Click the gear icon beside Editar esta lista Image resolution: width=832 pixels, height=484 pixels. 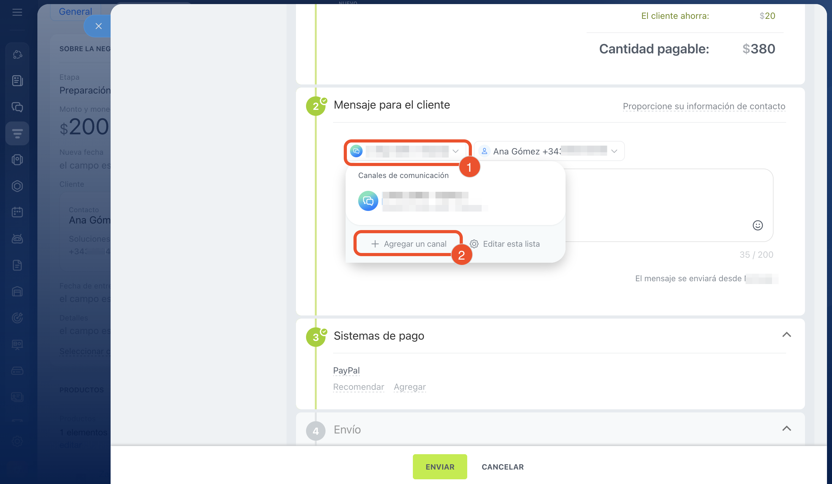coord(474,244)
